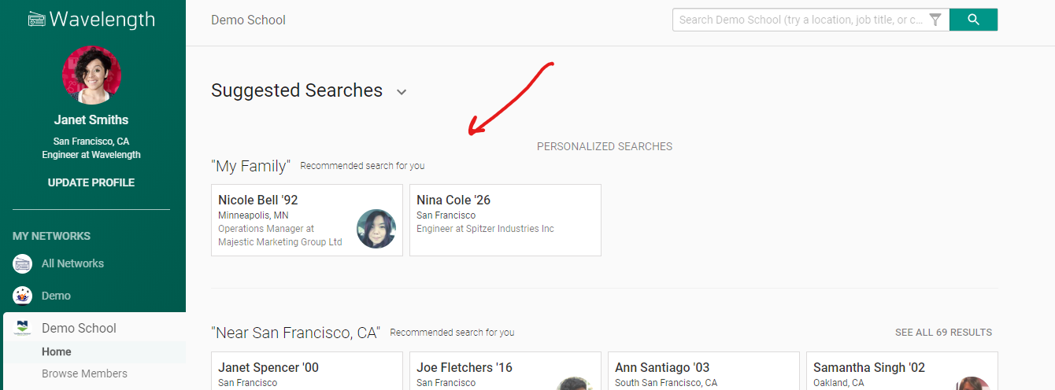Click the Wavelength brand name text
Viewport: 1055px width, 390px height.
102,20
